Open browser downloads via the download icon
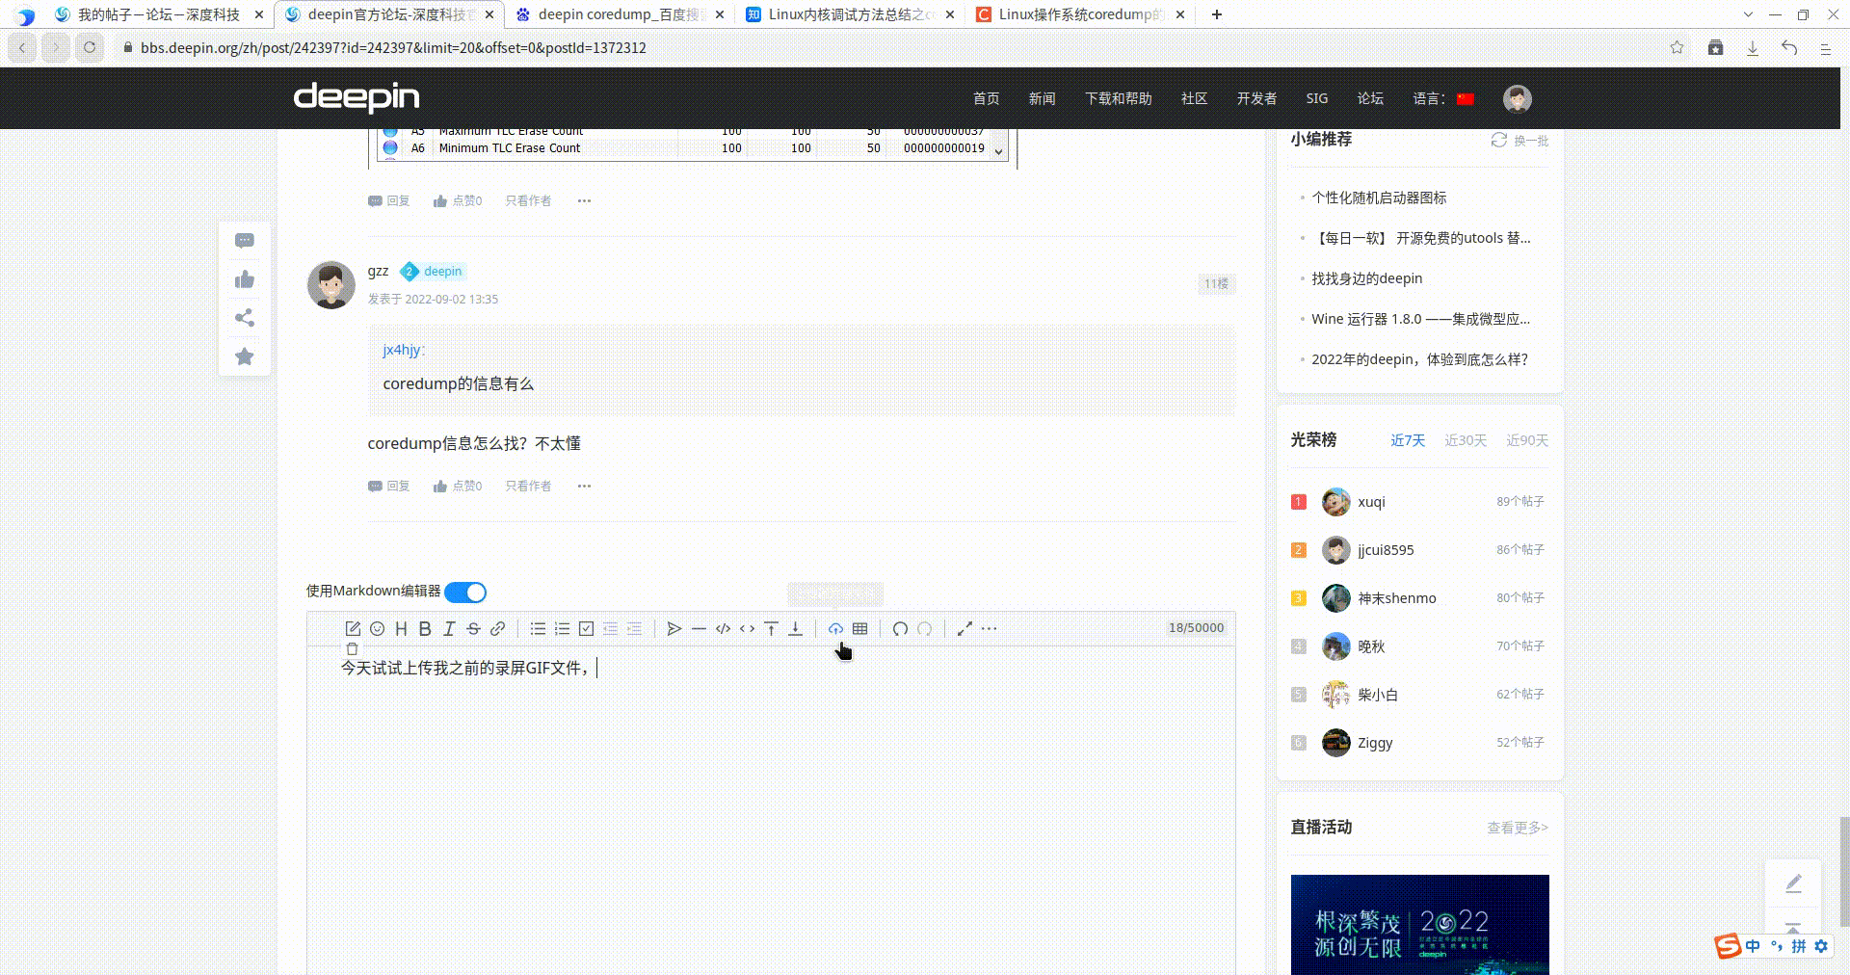Image resolution: width=1850 pixels, height=975 pixels. (x=1753, y=47)
